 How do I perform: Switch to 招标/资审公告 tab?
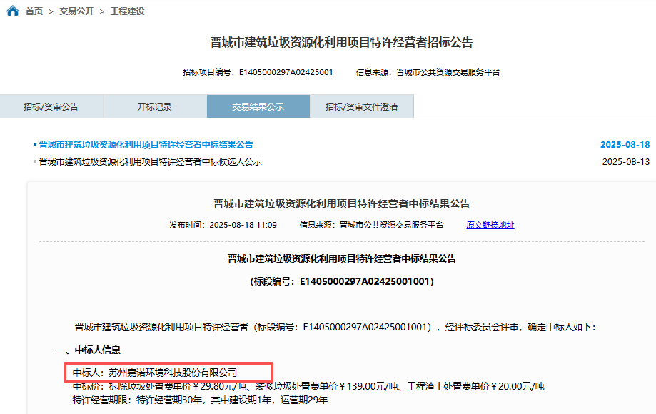(x=51, y=106)
